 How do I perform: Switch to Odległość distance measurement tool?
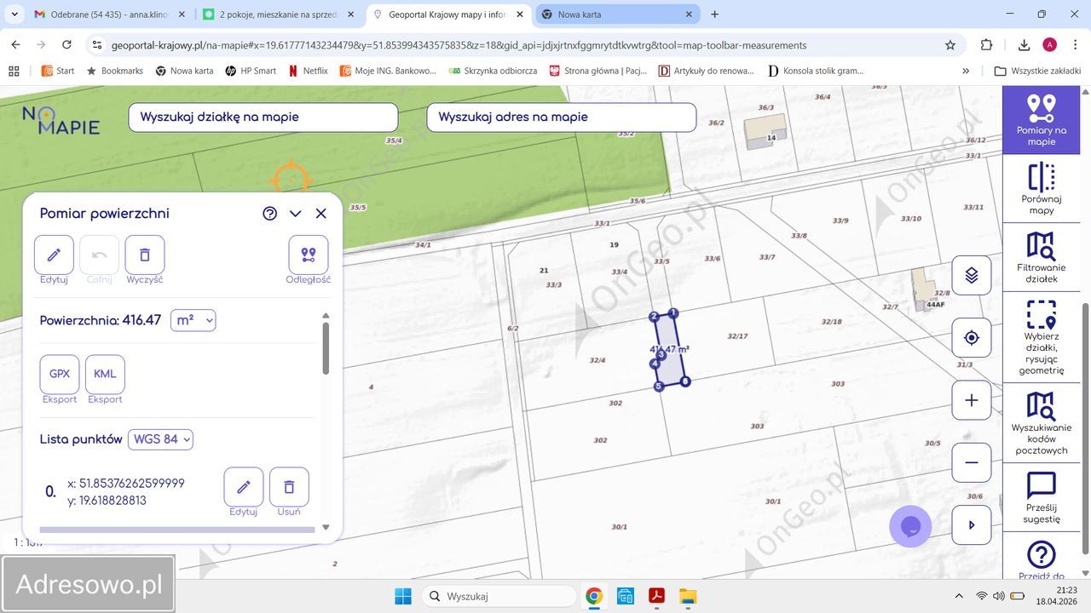308,255
